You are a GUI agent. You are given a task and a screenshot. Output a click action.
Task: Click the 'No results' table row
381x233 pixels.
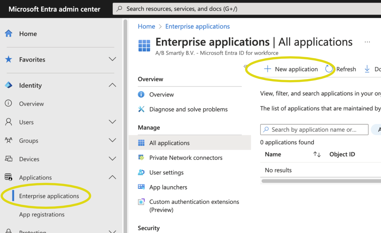tap(321, 170)
